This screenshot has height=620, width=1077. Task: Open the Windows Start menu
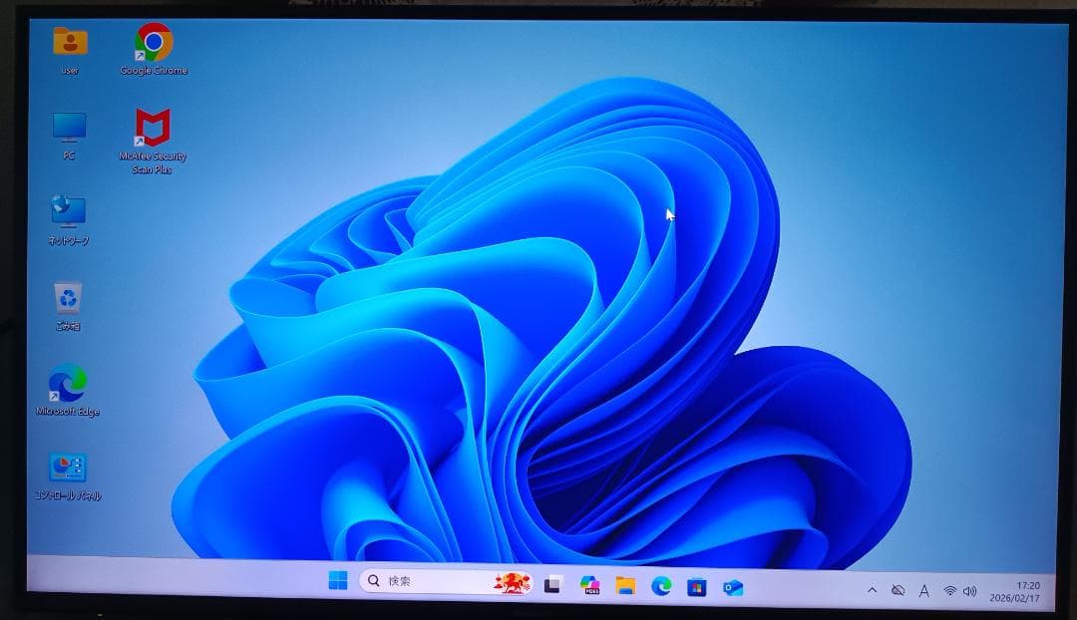click(338, 581)
